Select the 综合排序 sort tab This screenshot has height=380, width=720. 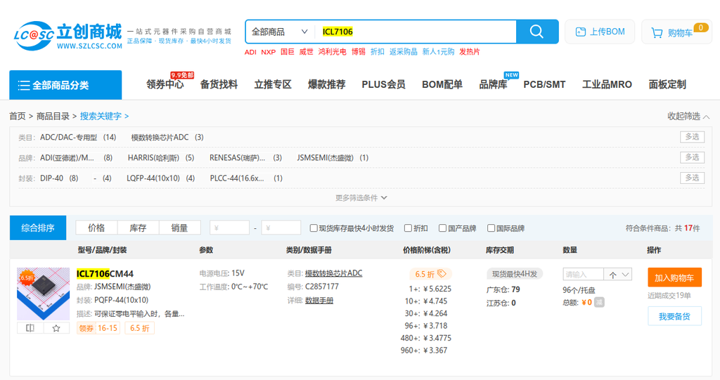point(38,228)
